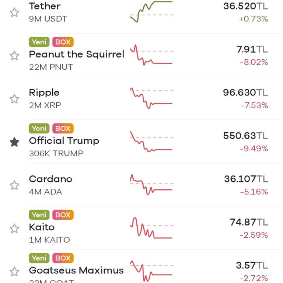Favorite Peanut the Squirrel with its star
The width and height of the screenshot is (283, 283).
pyautogui.click(x=14, y=56)
